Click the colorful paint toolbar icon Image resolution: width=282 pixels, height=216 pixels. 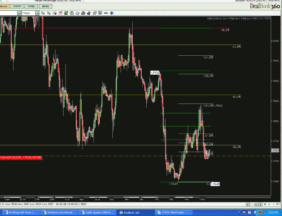[x=89, y=13]
